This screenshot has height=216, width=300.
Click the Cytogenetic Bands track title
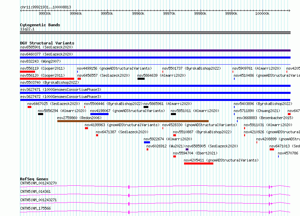[x=40, y=25]
